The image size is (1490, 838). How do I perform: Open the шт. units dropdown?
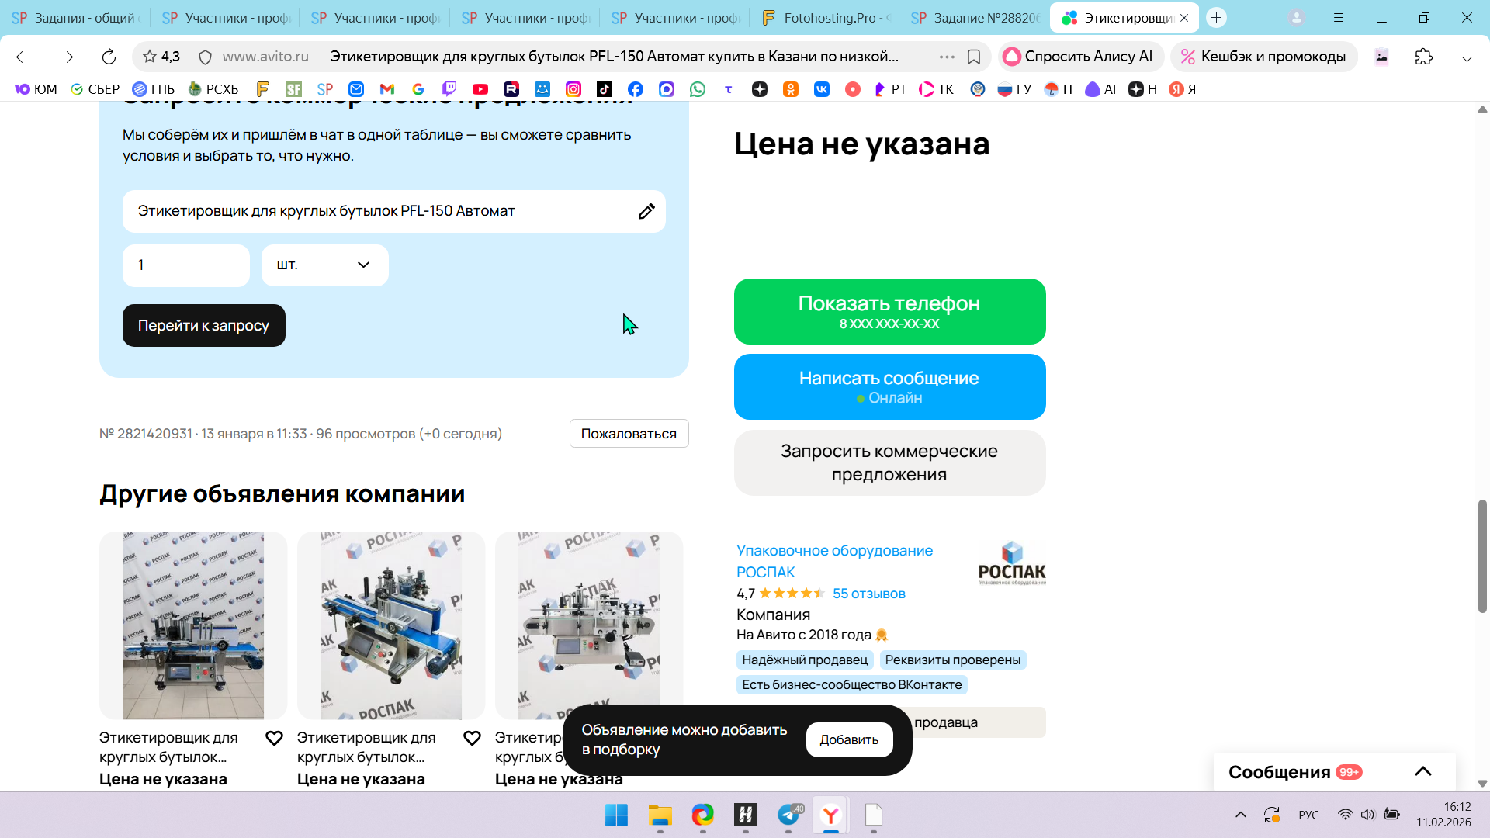point(324,265)
